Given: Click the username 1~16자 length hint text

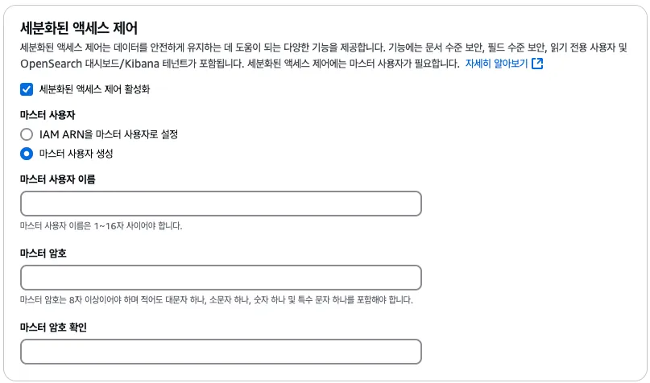Looking at the screenshot, I should [x=101, y=225].
